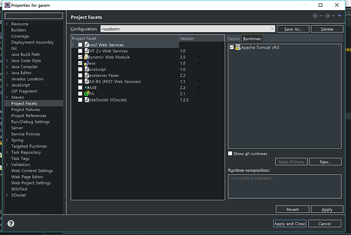Click the JavaScript facet icon

(x=87, y=69)
